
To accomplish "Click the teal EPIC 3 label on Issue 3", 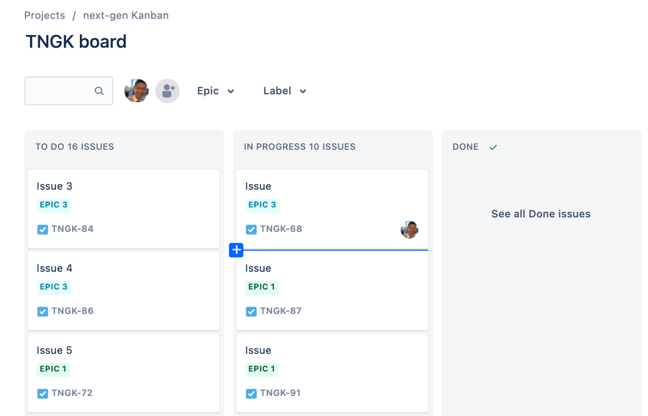I will (53, 204).
